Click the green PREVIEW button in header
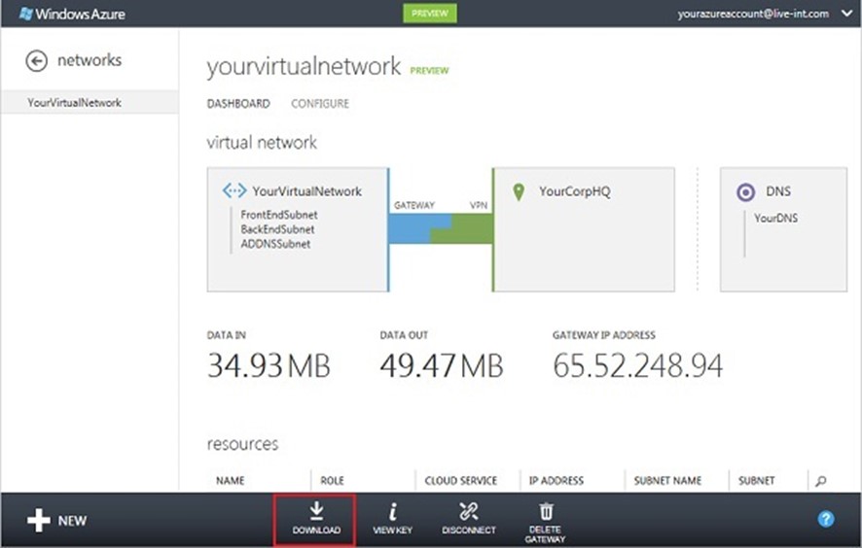The height and width of the screenshot is (548, 862). point(430,14)
